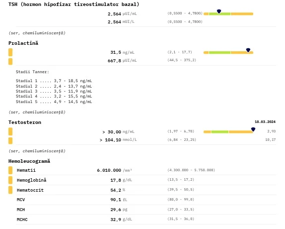Click orange flag beside Prolactină 31,5 ng/mL

point(10,52)
